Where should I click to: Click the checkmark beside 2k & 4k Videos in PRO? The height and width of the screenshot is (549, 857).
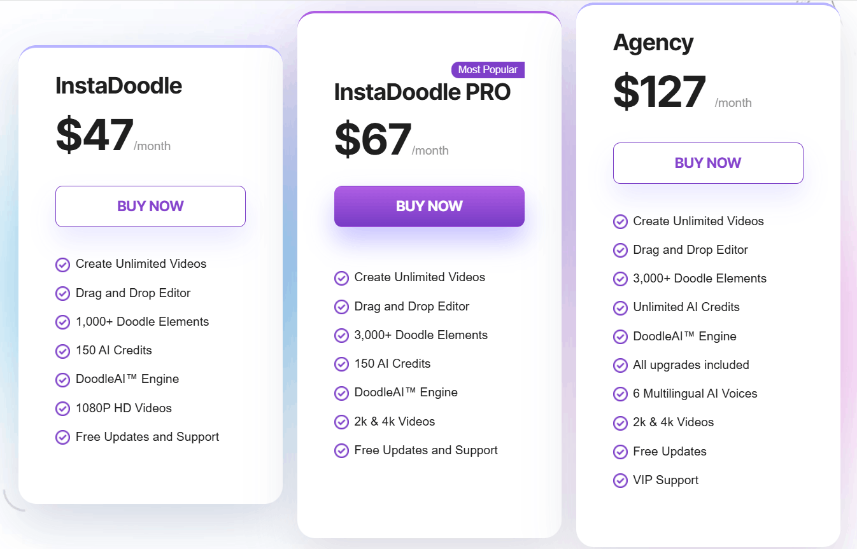342,422
